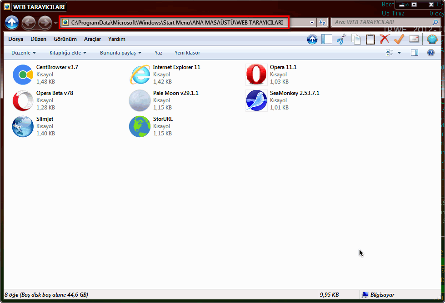Click the Yeni klasör button
Viewport: 445px width, 303px height.
(x=187, y=53)
